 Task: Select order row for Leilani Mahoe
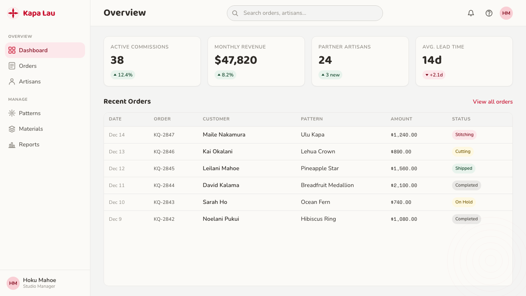pyautogui.click(x=308, y=169)
